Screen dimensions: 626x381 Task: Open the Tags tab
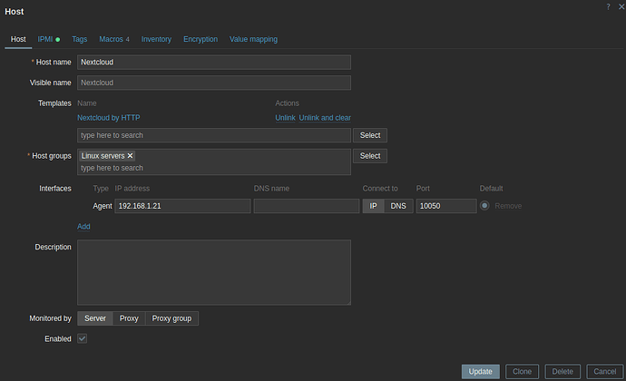click(x=80, y=39)
